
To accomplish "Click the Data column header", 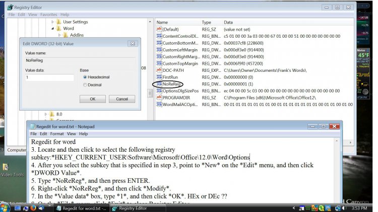I will tap(229, 23).
